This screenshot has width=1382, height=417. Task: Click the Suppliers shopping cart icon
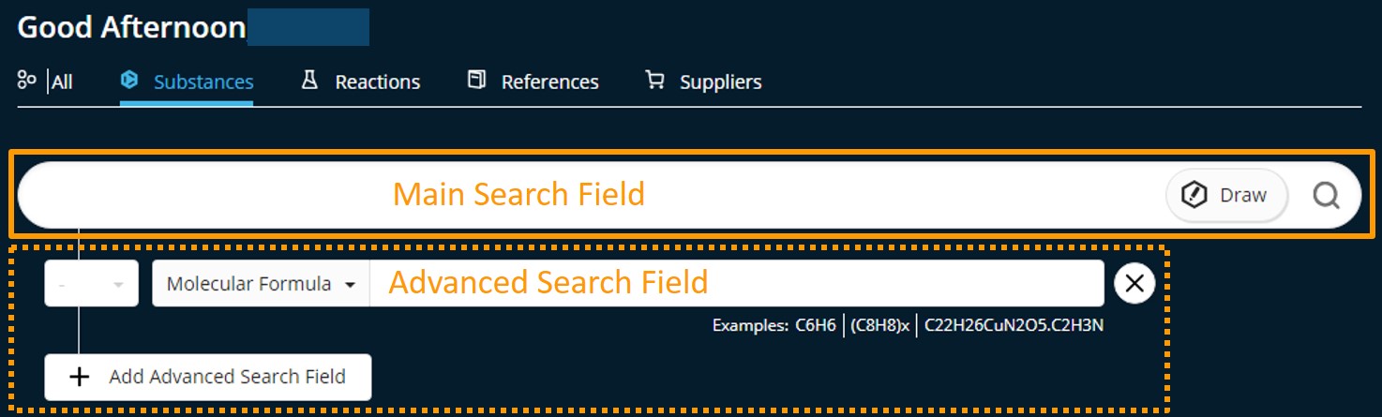click(x=654, y=81)
